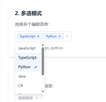Click the Python tag label in the selector

click(x=51, y=36)
